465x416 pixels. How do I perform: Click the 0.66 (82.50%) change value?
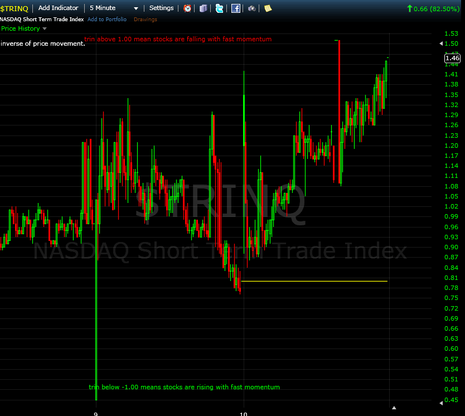[x=437, y=9]
